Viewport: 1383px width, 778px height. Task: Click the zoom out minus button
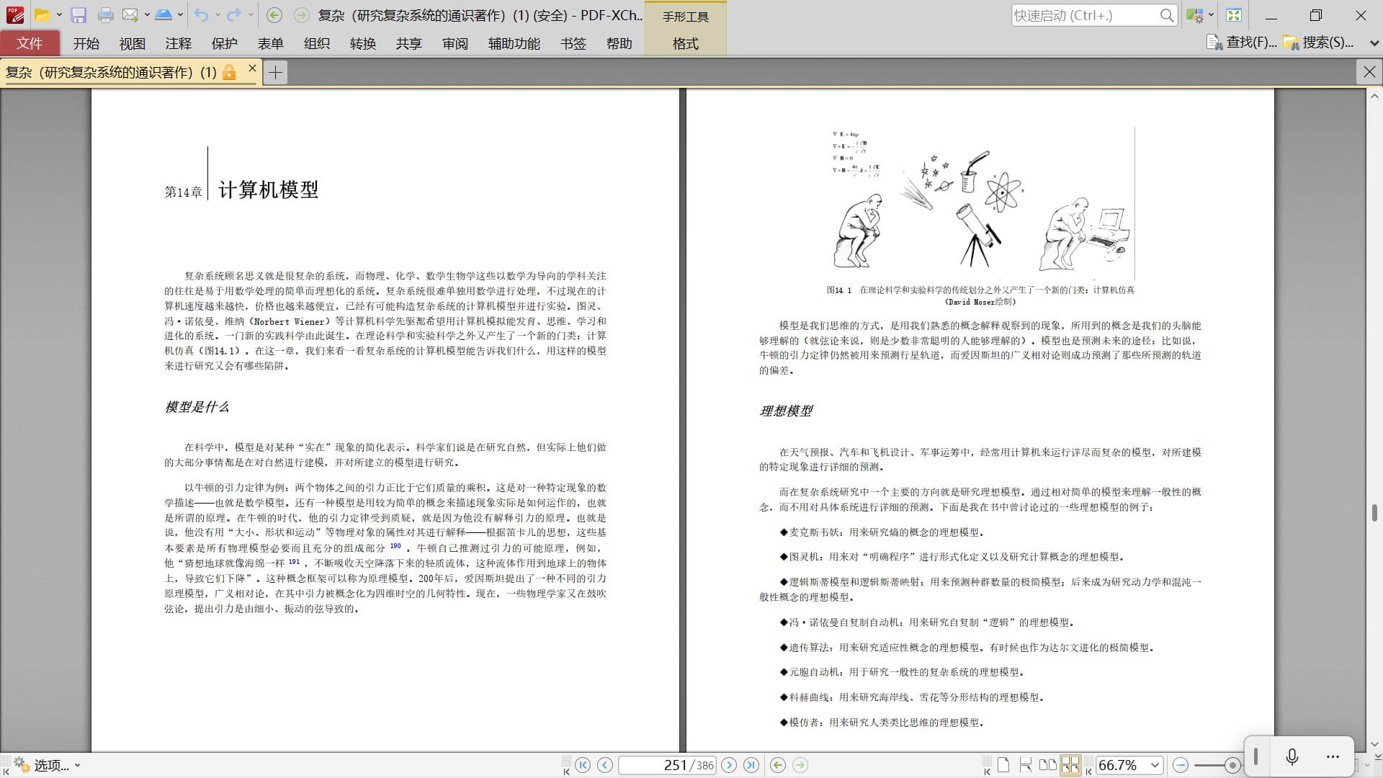[x=1180, y=765]
